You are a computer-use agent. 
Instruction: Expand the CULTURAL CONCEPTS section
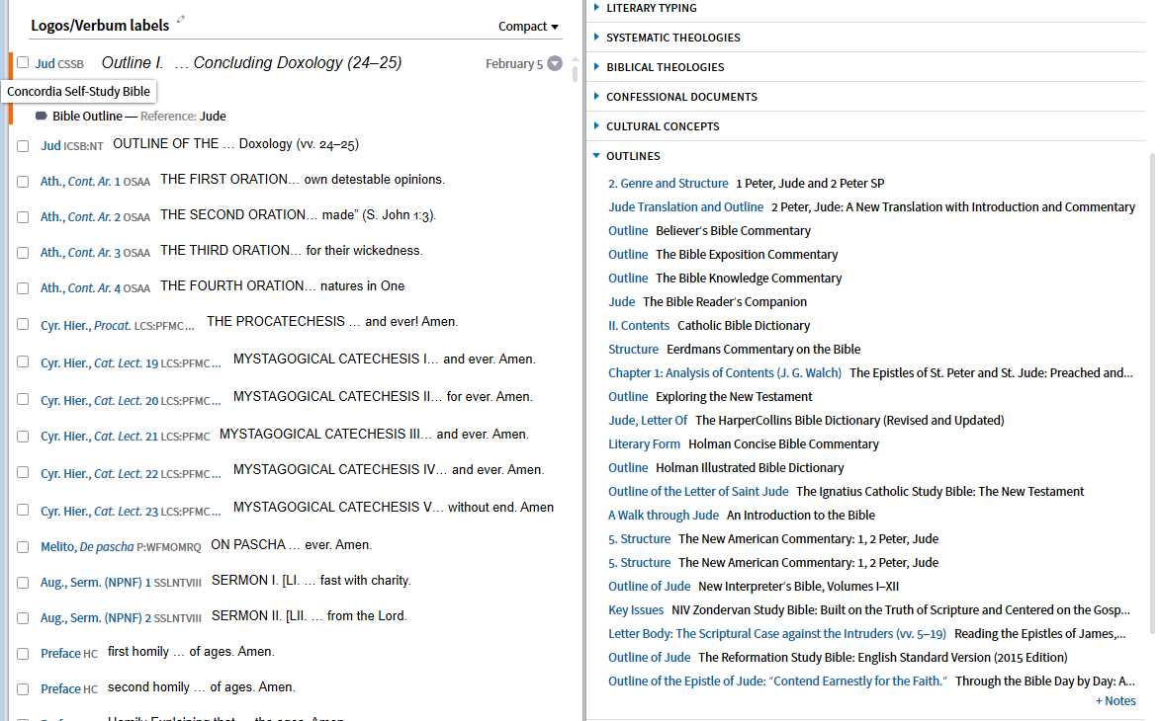[x=596, y=125]
